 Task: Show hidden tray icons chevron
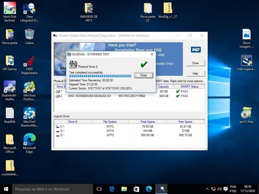point(207,189)
